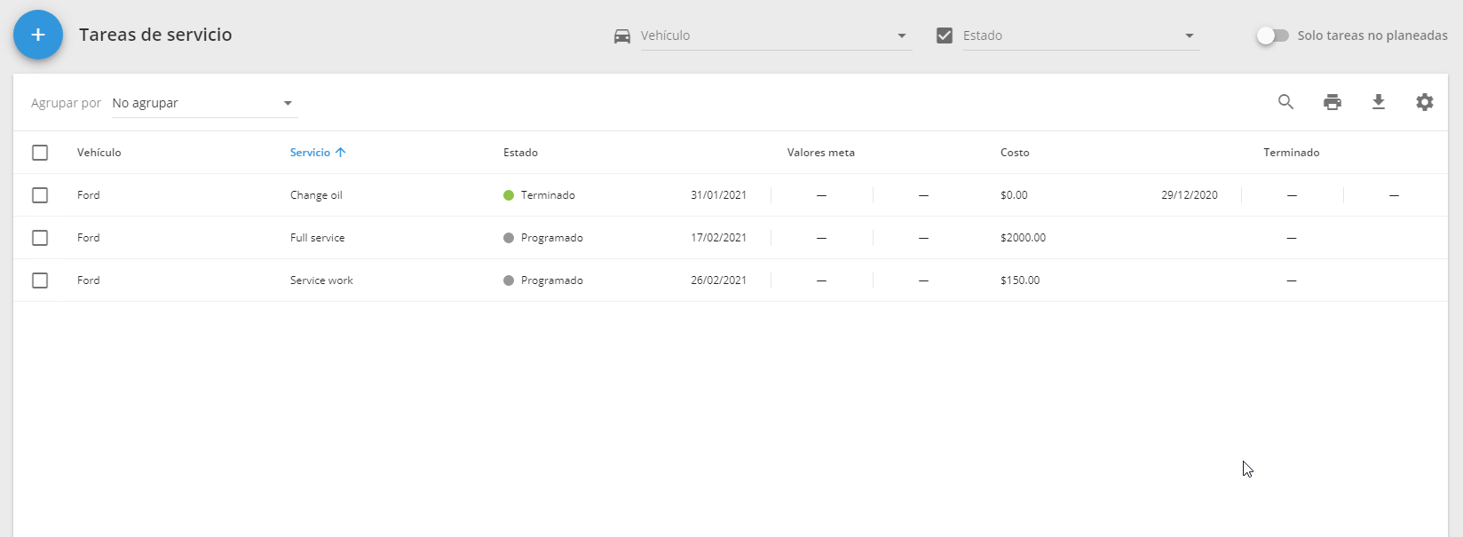Click the download export icon
This screenshot has width=1463, height=537.
1379,102
